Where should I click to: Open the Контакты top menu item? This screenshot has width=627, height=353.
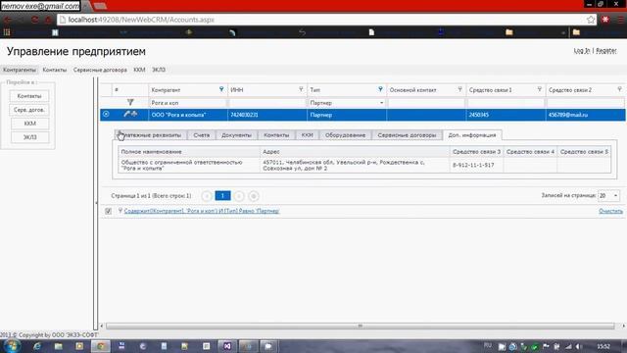coord(55,70)
